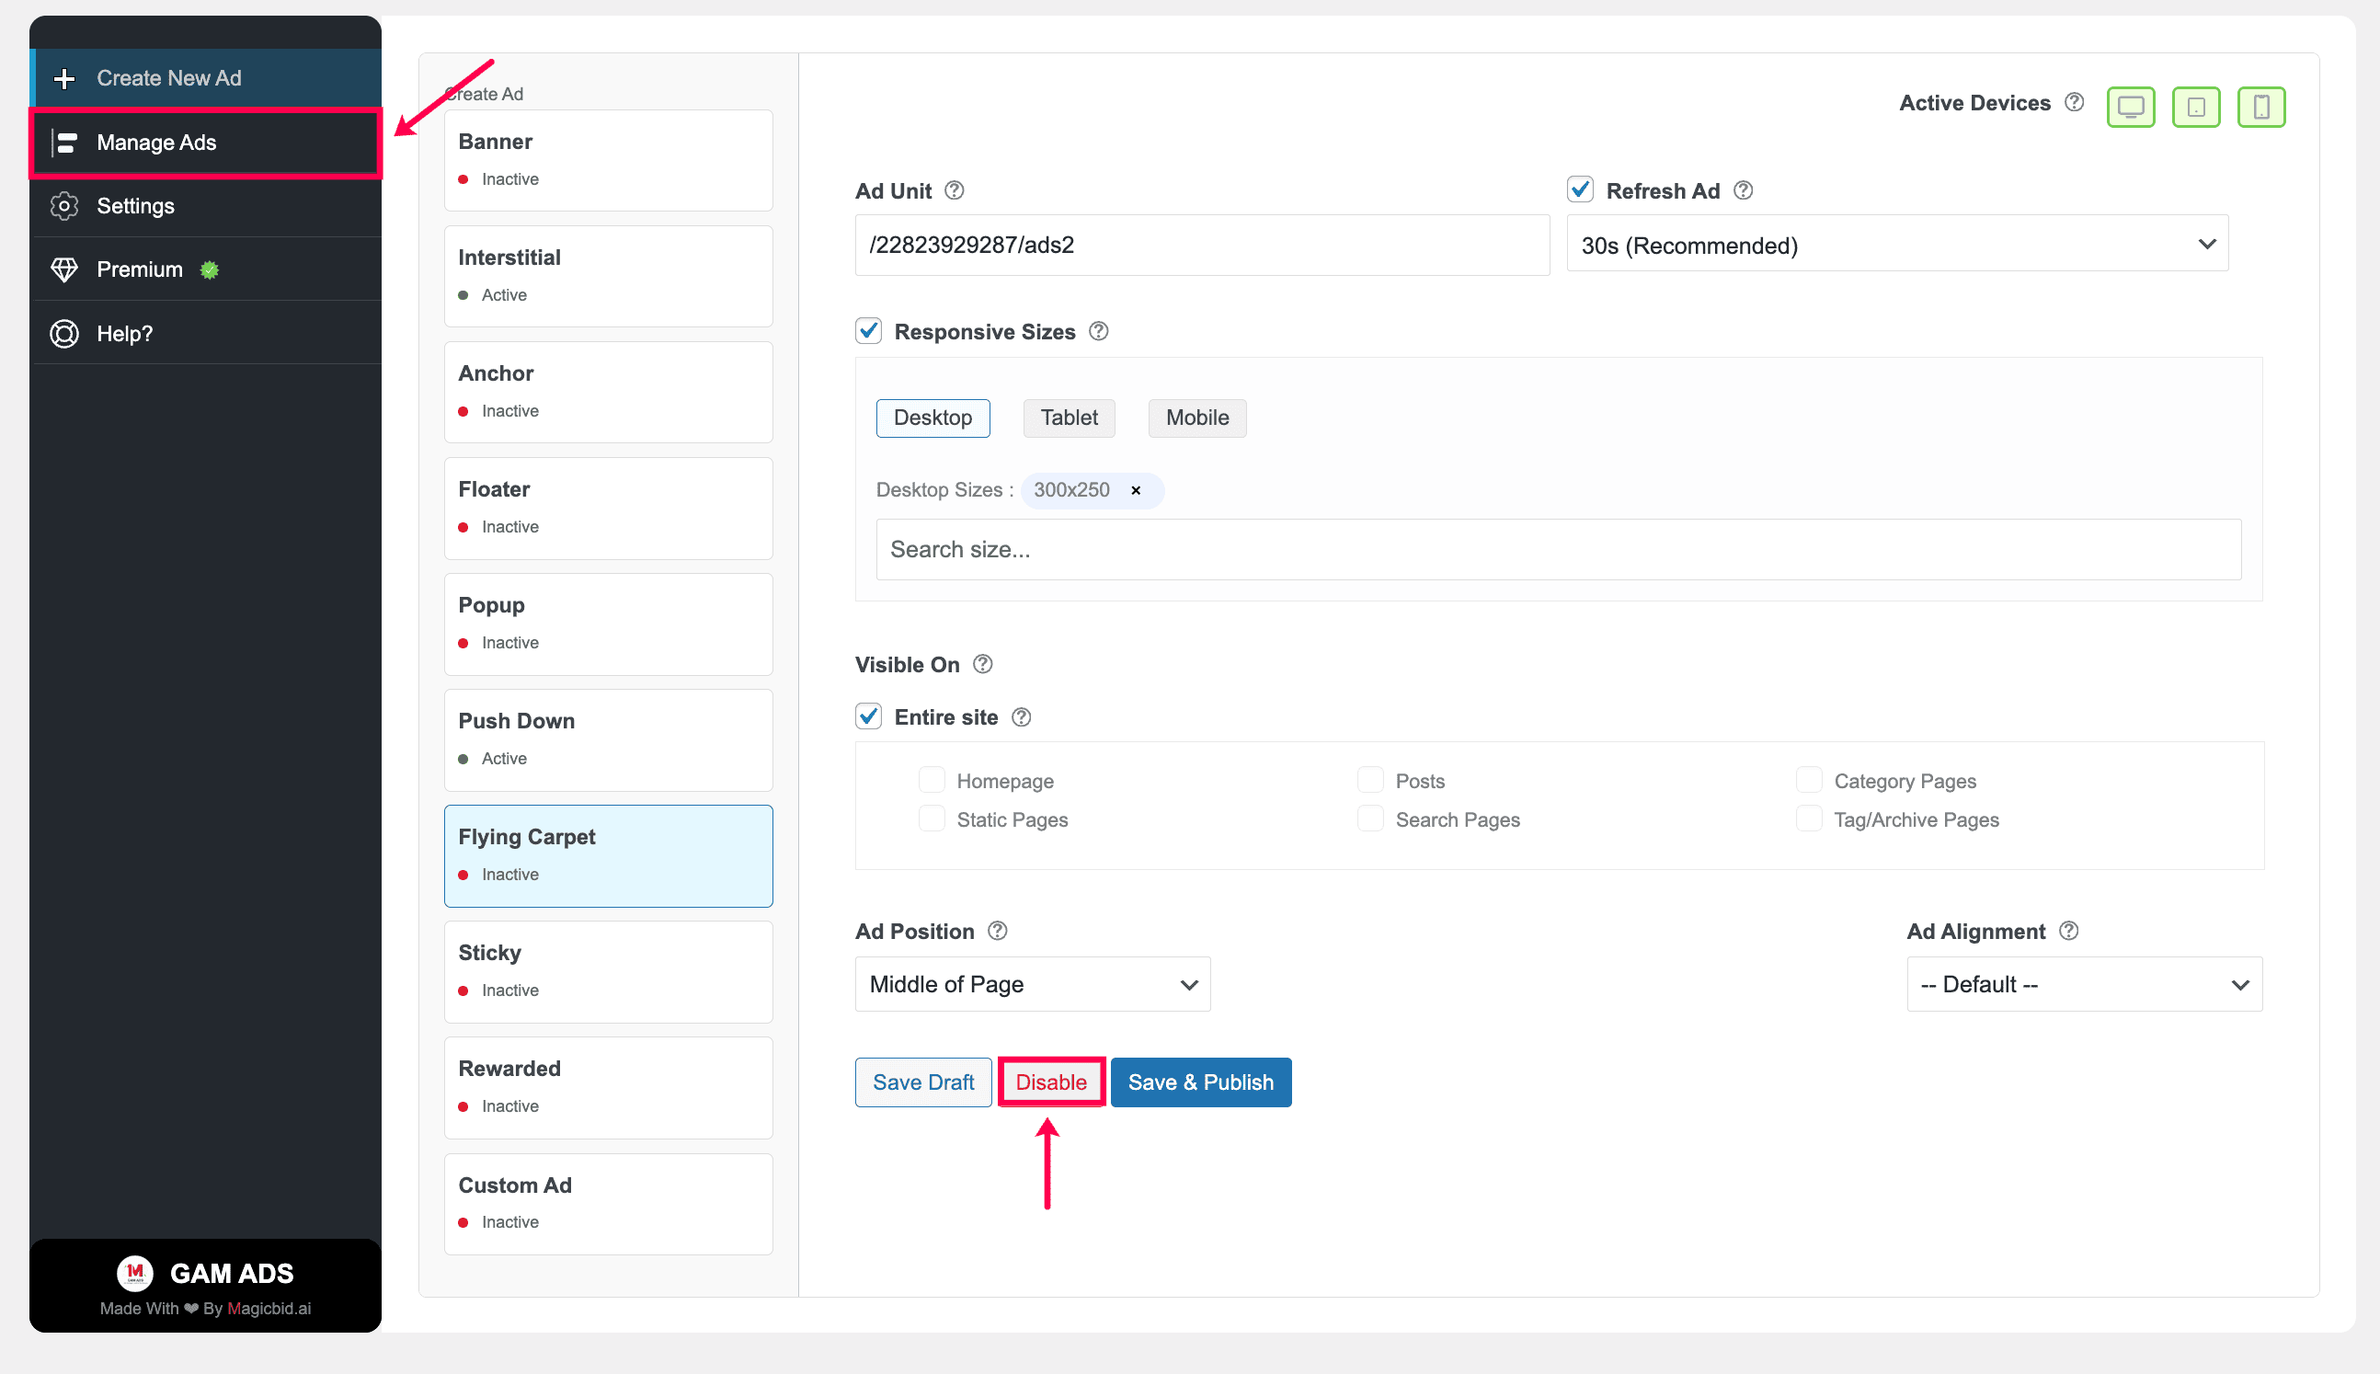Open the Ad Position dropdown

[1033, 984]
